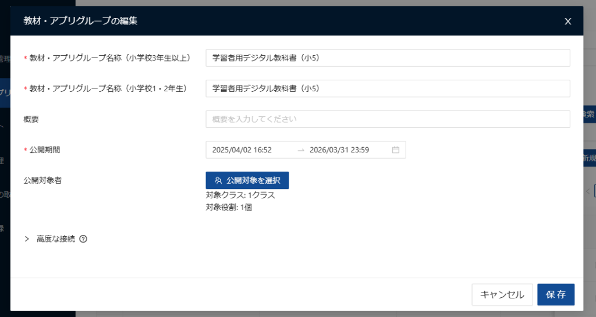Click the group name field for 小学校3年生以上

tap(388, 58)
